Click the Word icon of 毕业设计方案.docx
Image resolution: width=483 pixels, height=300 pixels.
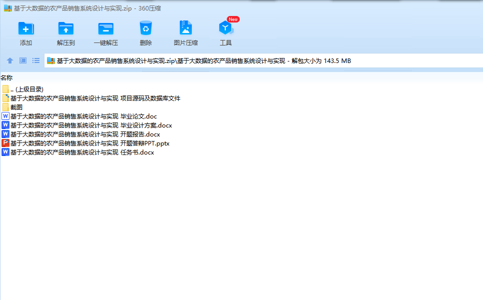[5, 125]
